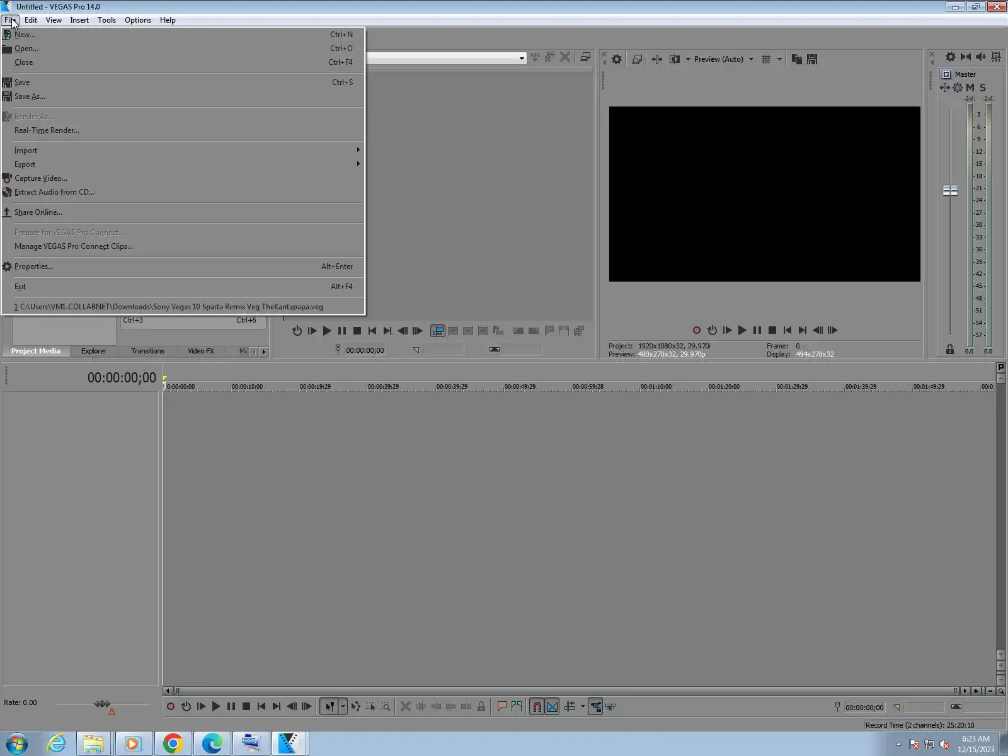Open Video Preview Preferences gear icon
Viewport: 1008px width, 756px height.
pyautogui.click(x=617, y=59)
